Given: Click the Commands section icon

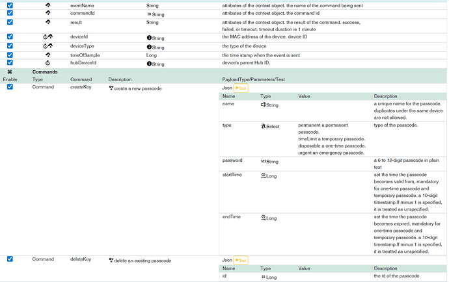Looking at the screenshot, I should pyautogui.click(x=10, y=71).
